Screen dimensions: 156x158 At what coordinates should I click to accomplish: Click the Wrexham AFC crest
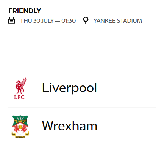(x=20, y=127)
